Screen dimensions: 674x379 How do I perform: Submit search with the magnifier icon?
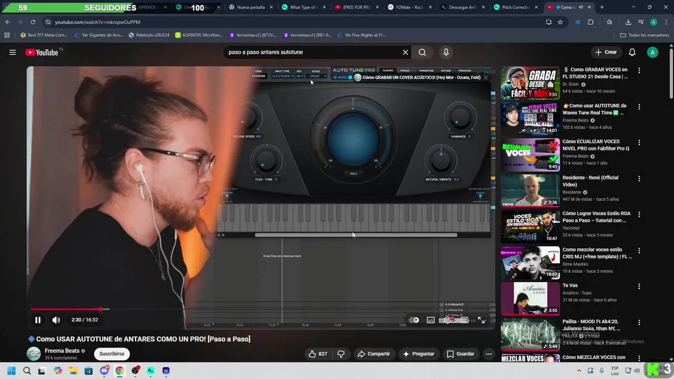[x=422, y=52]
